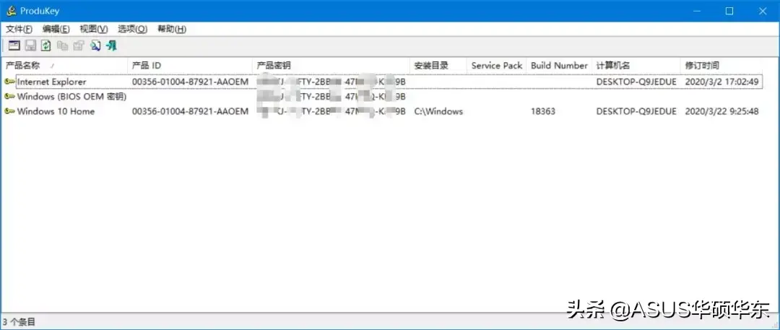Screen dimensions: 780x330
Task: Open the 帮助(H) menu
Action: pos(172,29)
